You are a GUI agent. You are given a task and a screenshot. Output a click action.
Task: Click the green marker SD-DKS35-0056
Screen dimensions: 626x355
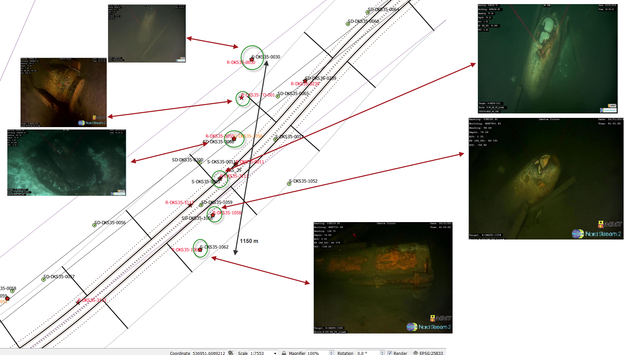[x=94, y=226]
